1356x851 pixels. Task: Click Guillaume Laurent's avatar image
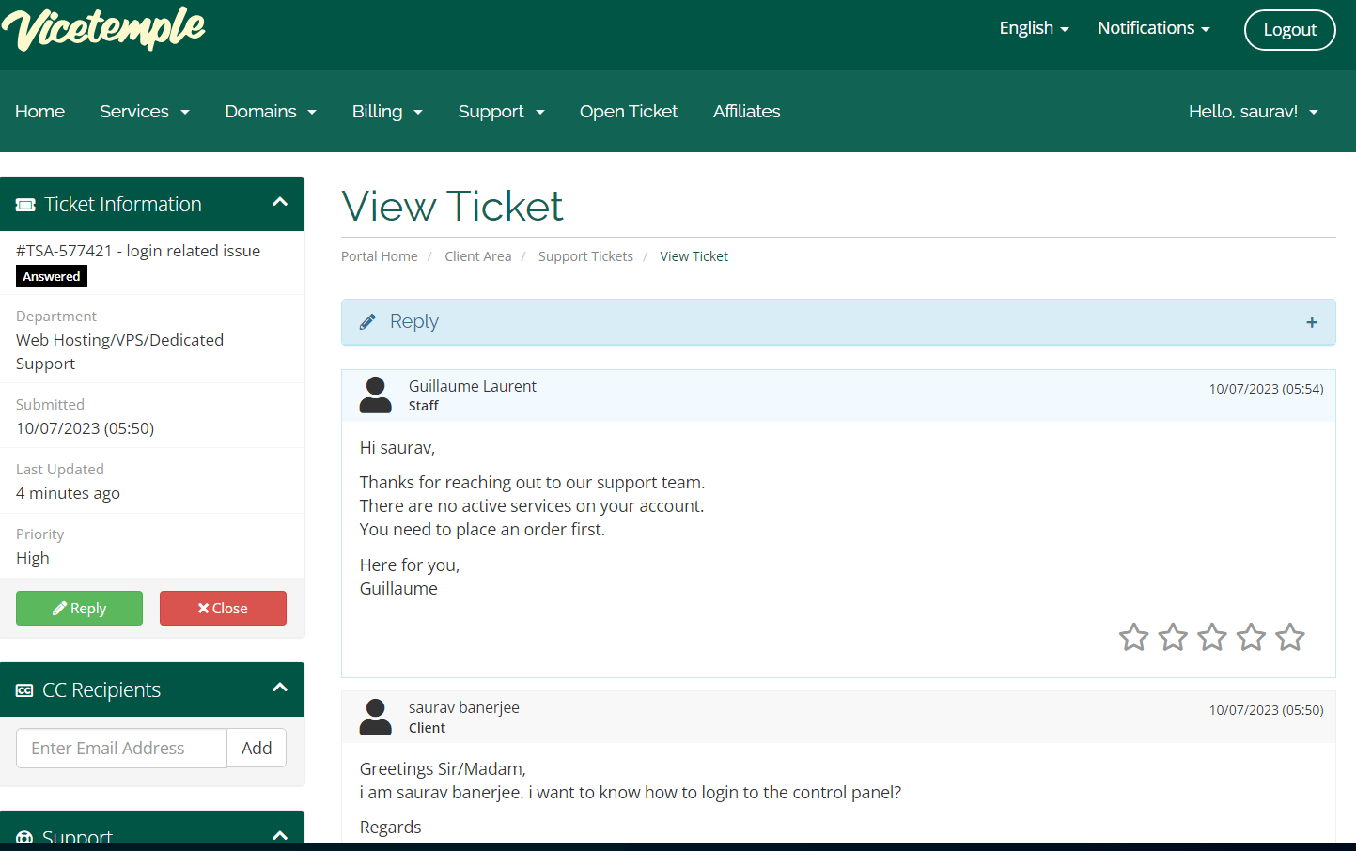pos(375,395)
